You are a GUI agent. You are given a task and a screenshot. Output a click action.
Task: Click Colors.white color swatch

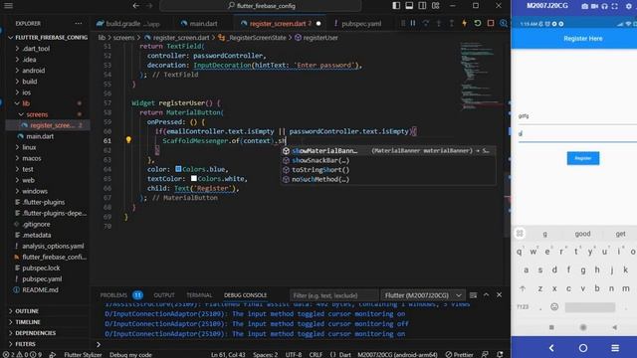[194, 178]
